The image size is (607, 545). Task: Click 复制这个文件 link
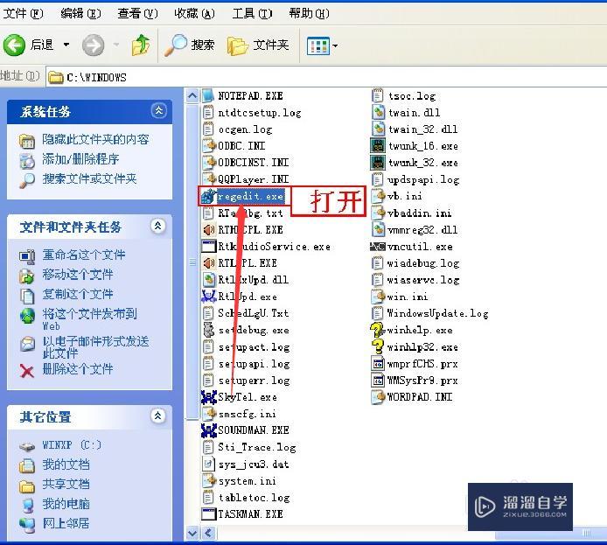click(x=78, y=294)
